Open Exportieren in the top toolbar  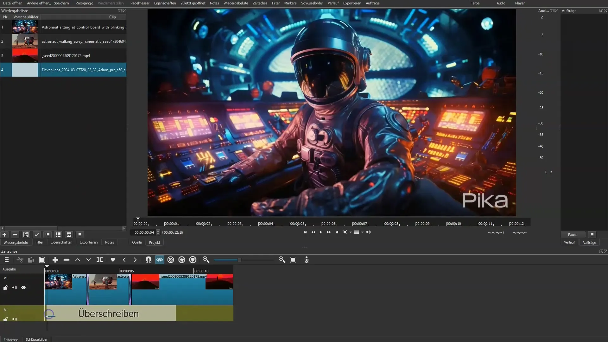352,3
